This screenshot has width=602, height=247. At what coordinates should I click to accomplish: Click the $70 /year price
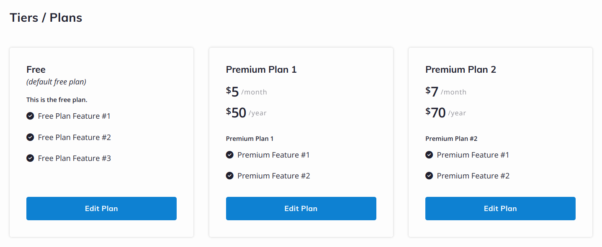pyautogui.click(x=445, y=112)
